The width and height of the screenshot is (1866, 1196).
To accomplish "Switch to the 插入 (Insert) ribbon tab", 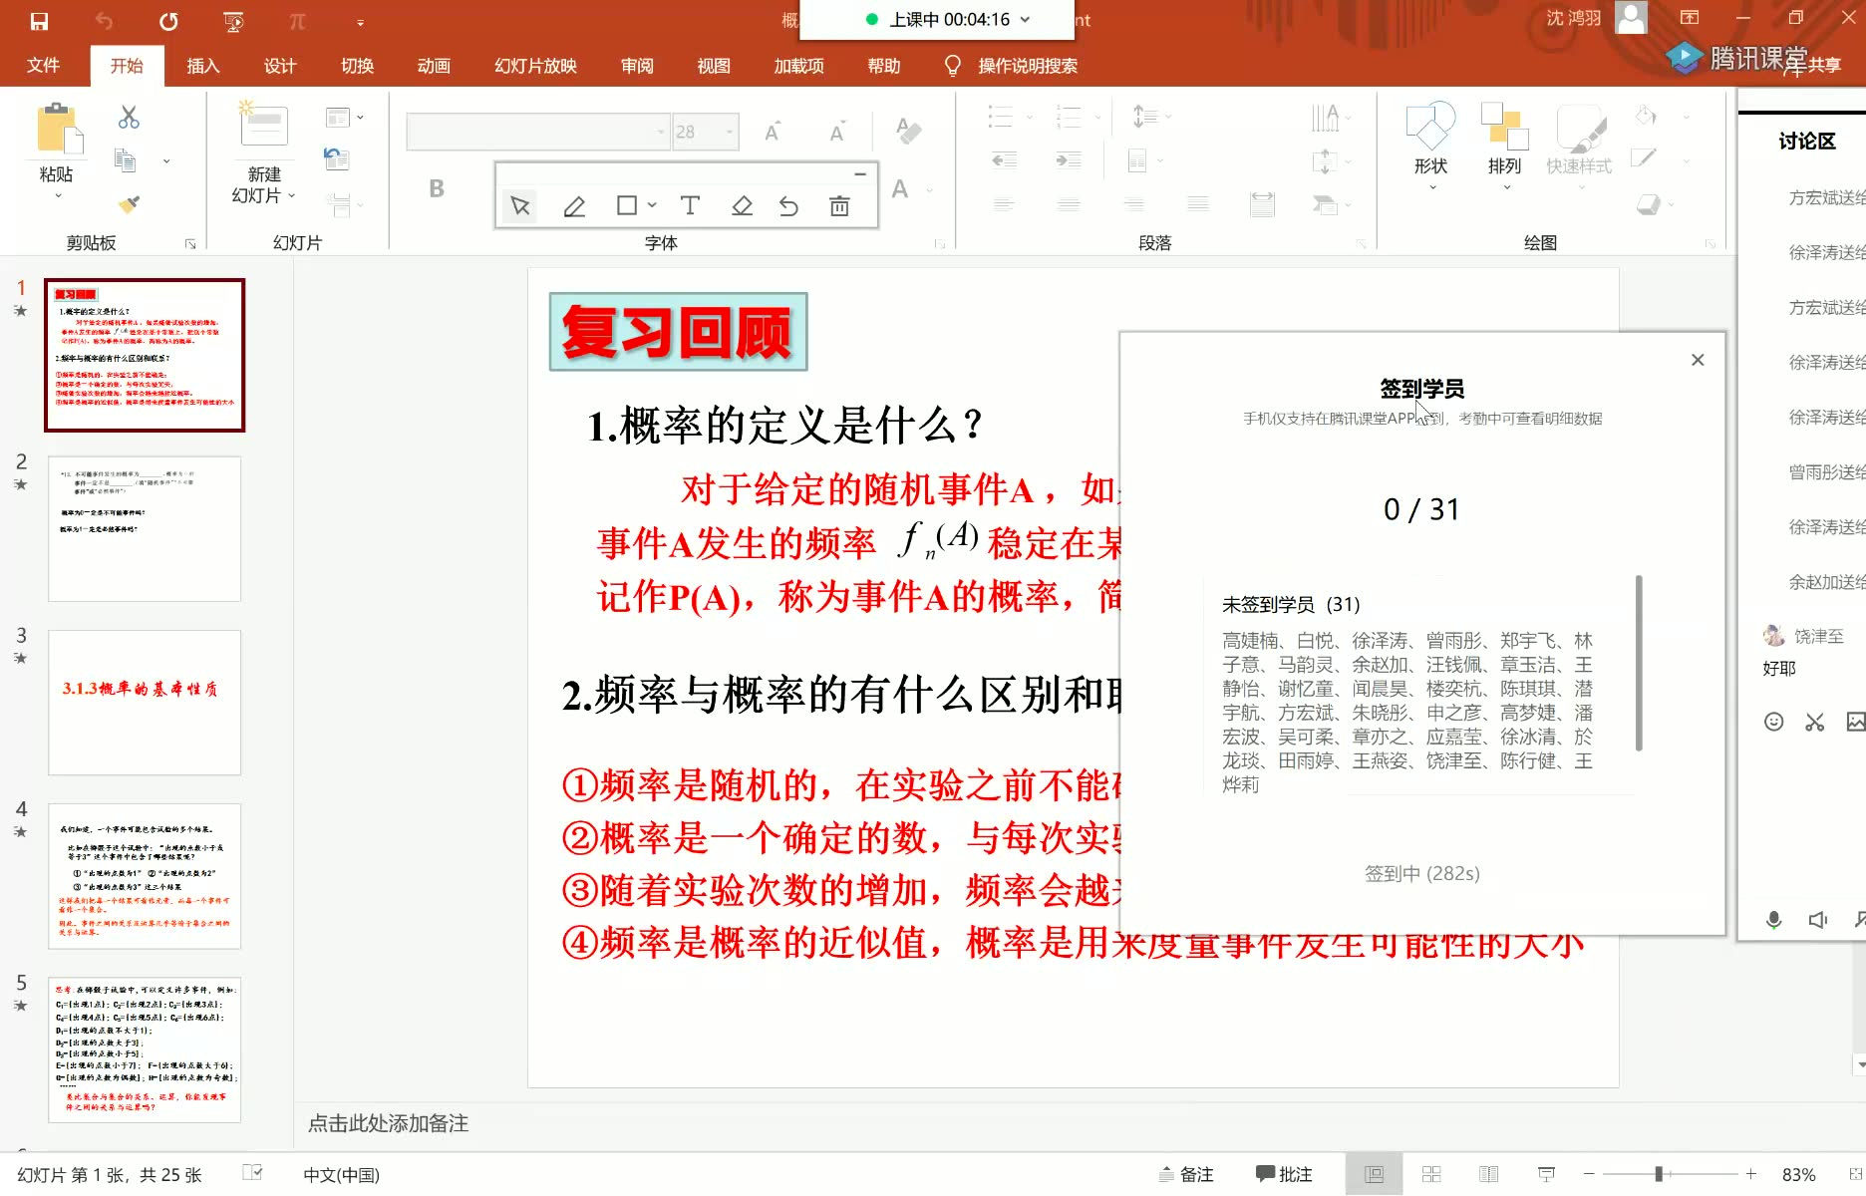I will point(202,65).
